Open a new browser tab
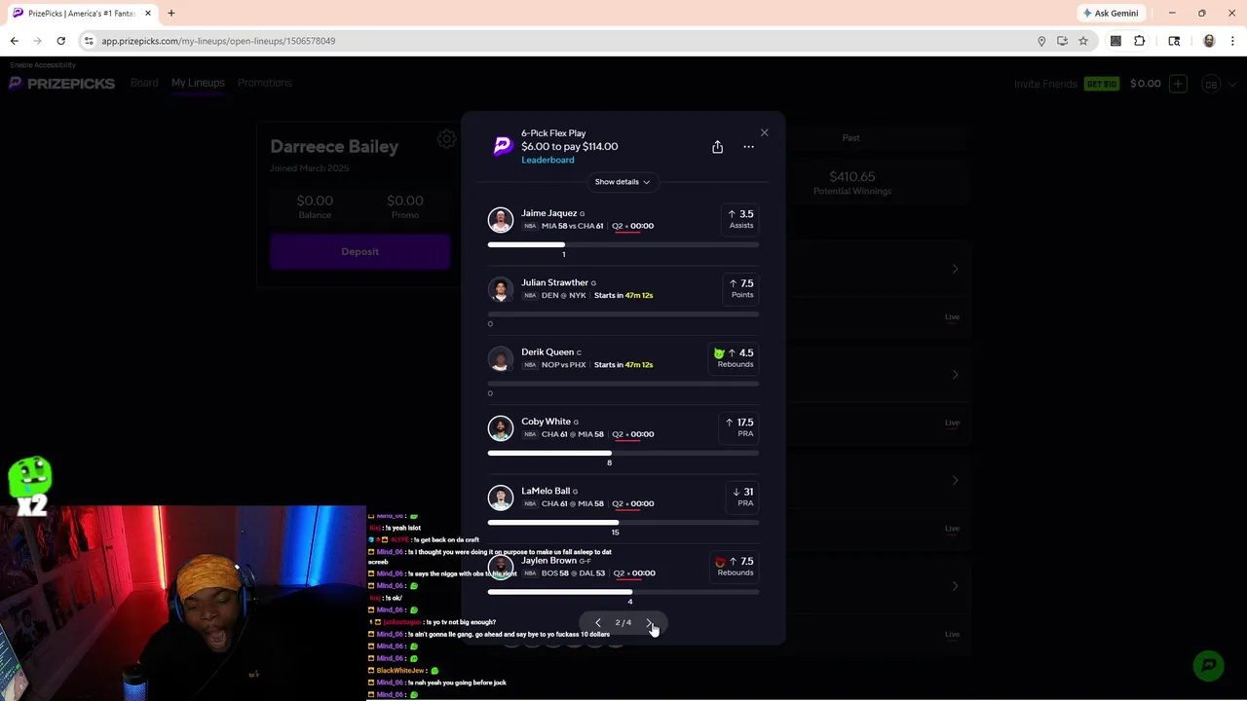 170,14
